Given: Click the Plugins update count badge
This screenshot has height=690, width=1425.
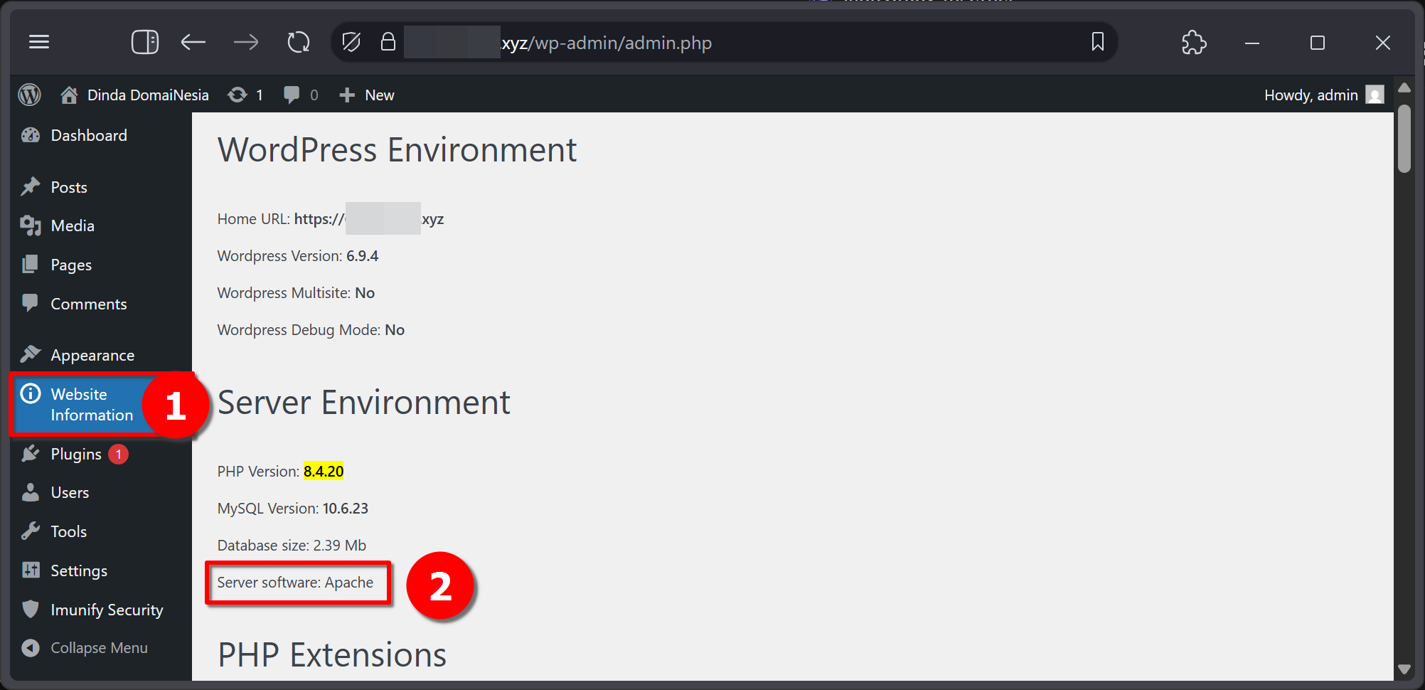Looking at the screenshot, I should tap(119, 454).
